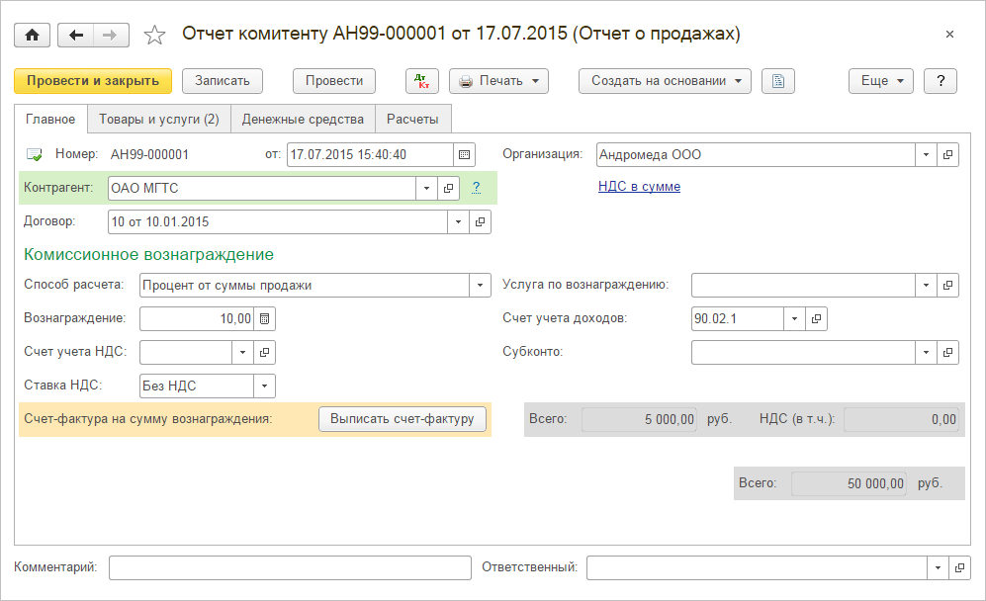Screen dimensions: 986x601
Task: Click Провести и закрыть button
Action: click(x=93, y=81)
